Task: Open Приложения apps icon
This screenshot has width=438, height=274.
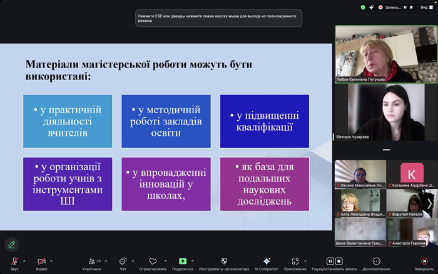Action: pyautogui.click(x=295, y=261)
